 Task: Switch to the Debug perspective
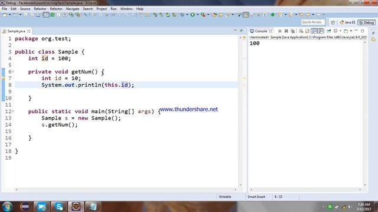tap(366, 22)
